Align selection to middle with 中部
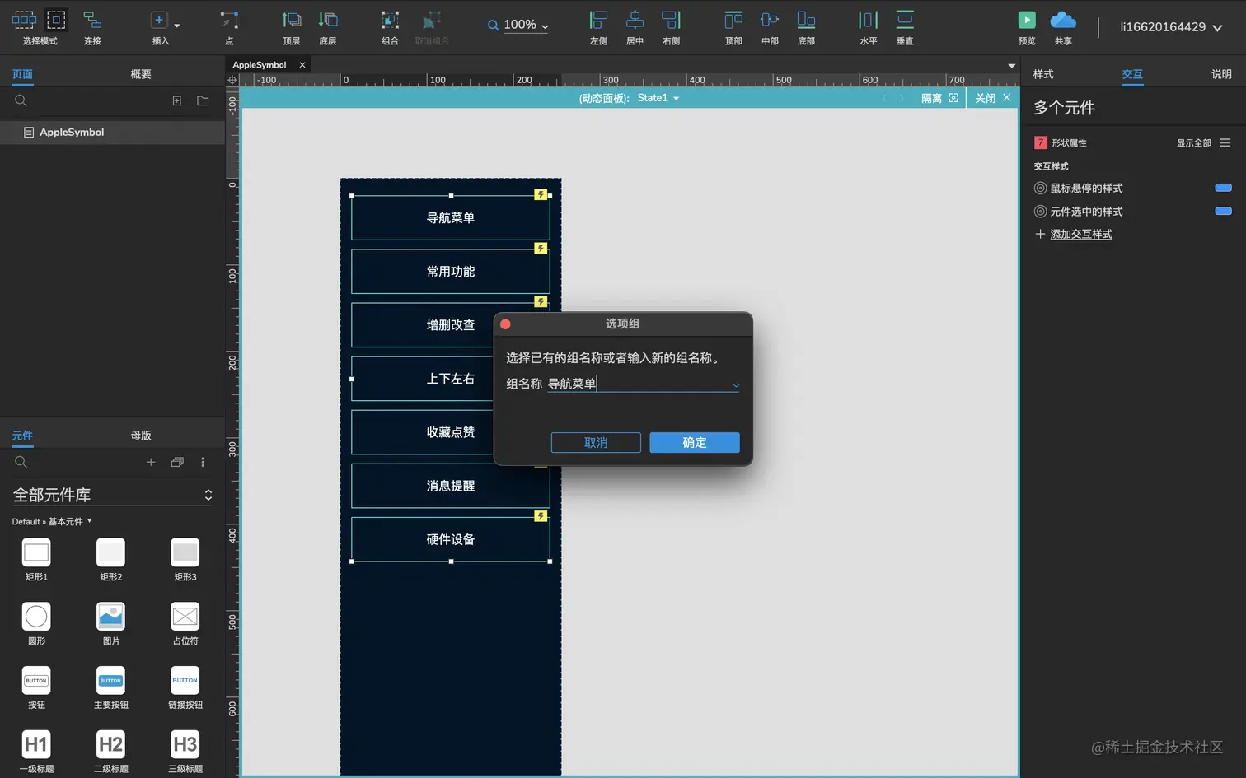The image size is (1246, 778). (770, 27)
